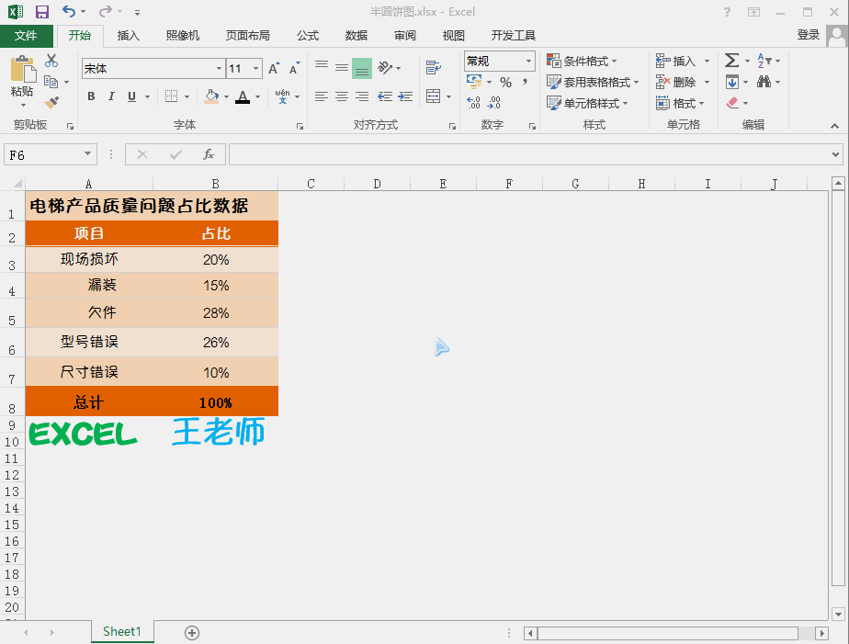
Task: Click 删除 cells button
Action: (675, 83)
